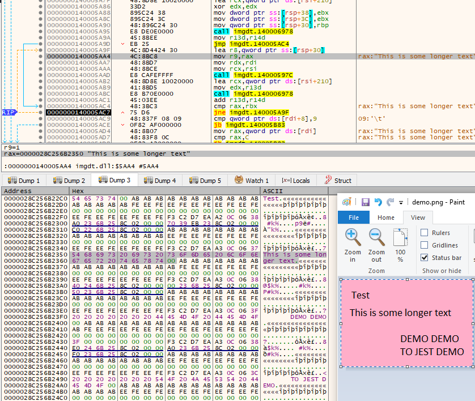Select the jb imgdt.140005B83 instruction
Screen dimensions: 475x401
(249, 125)
